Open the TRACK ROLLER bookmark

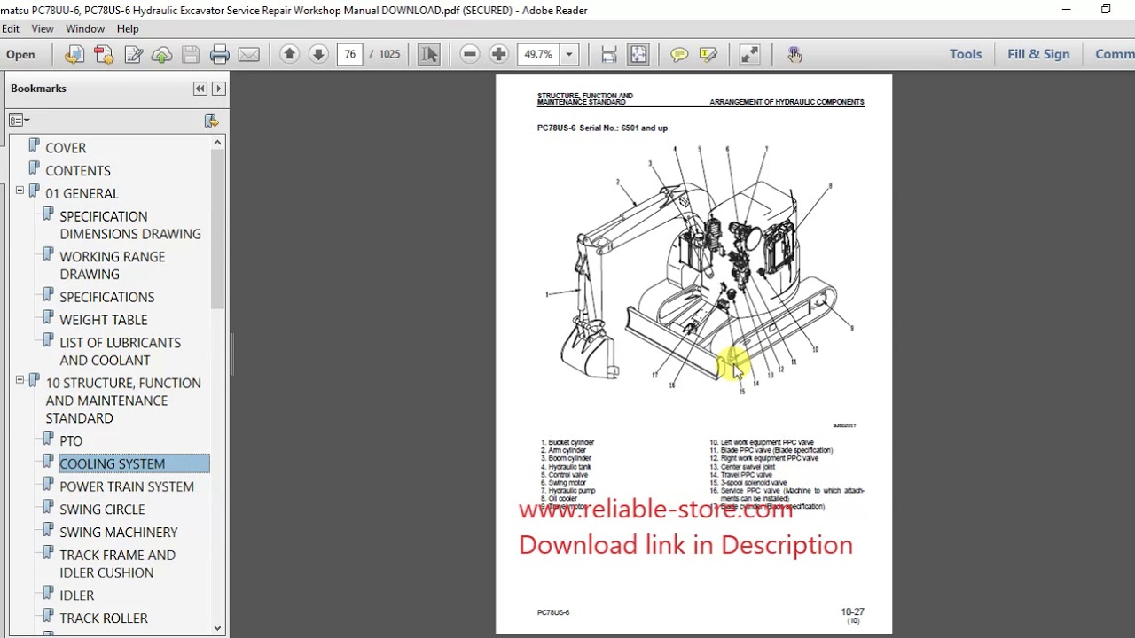point(104,619)
